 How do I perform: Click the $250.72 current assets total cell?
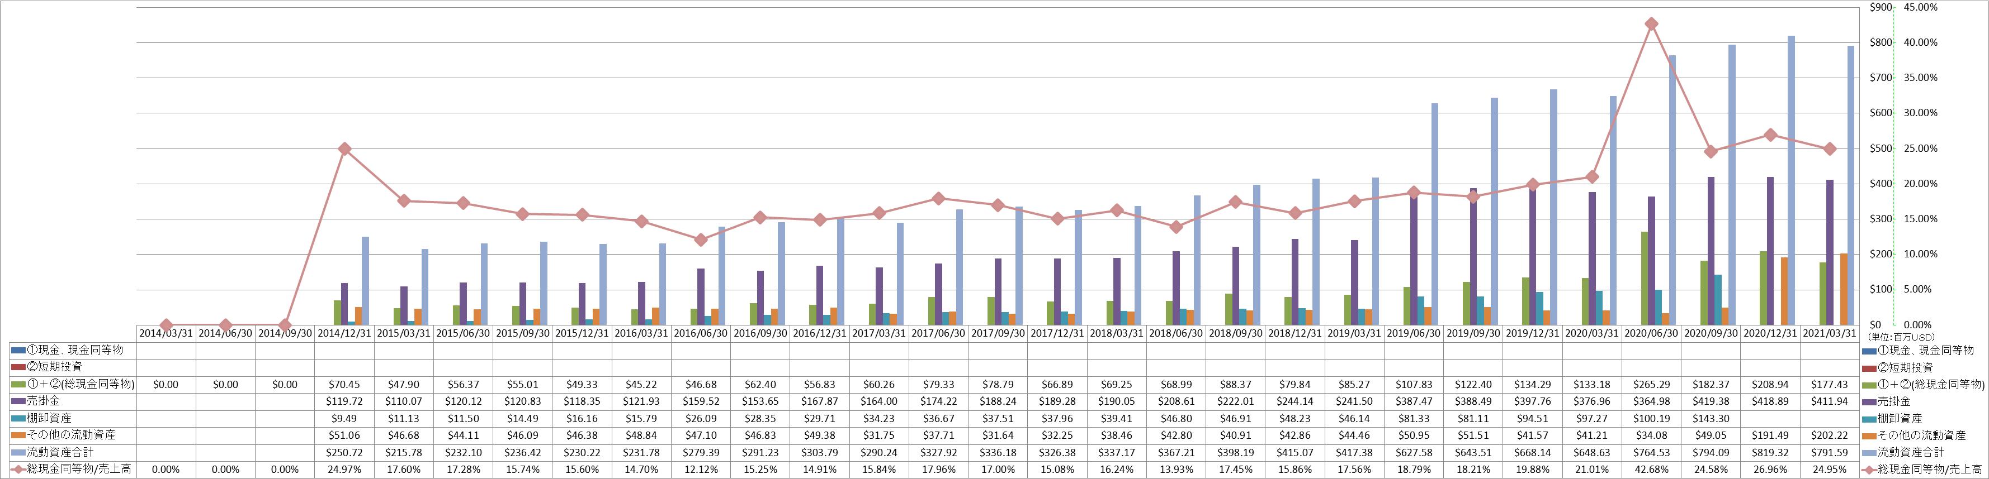[344, 452]
